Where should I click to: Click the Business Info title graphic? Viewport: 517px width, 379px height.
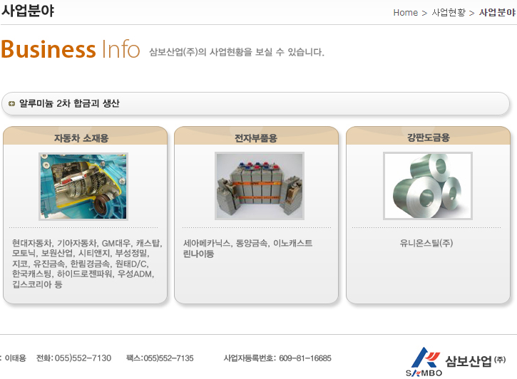point(70,49)
